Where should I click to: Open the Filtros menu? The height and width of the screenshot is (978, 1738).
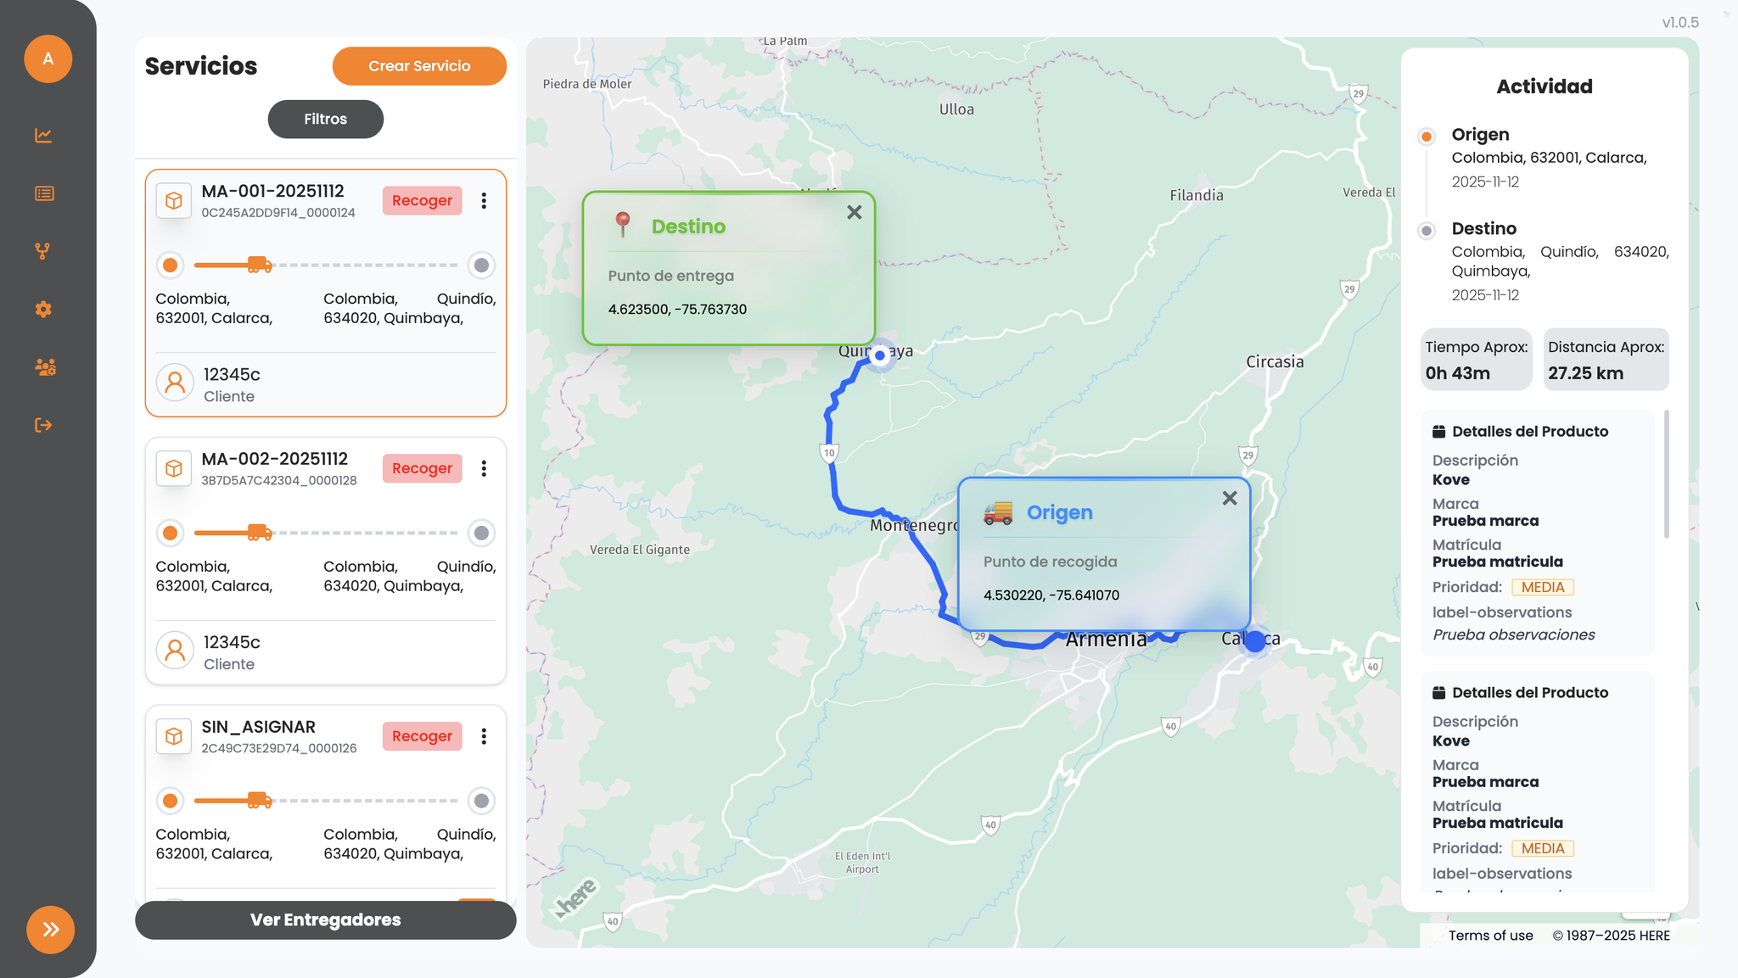(x=325, y=119)
